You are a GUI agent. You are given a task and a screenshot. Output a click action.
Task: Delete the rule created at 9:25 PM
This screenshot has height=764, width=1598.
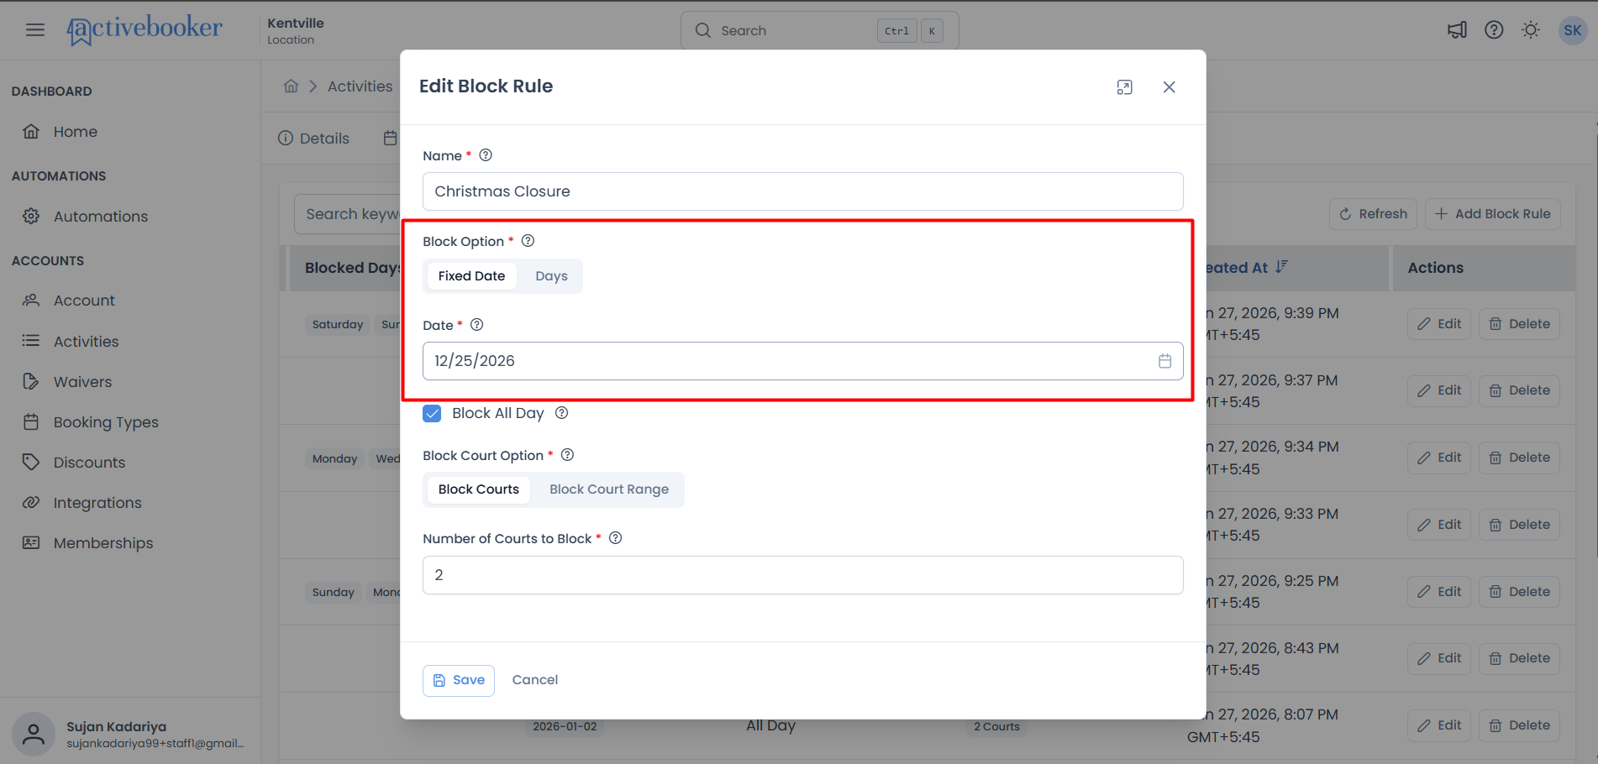(1519, 592)
